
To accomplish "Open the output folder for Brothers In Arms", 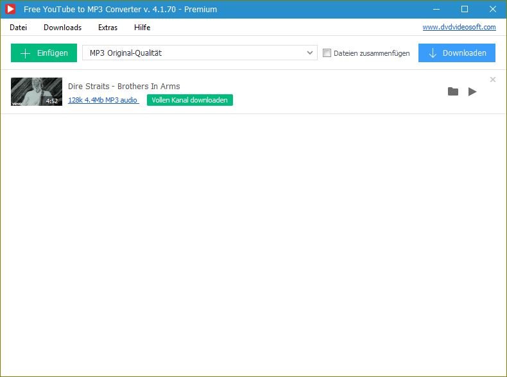I will [x=453, y=92].
